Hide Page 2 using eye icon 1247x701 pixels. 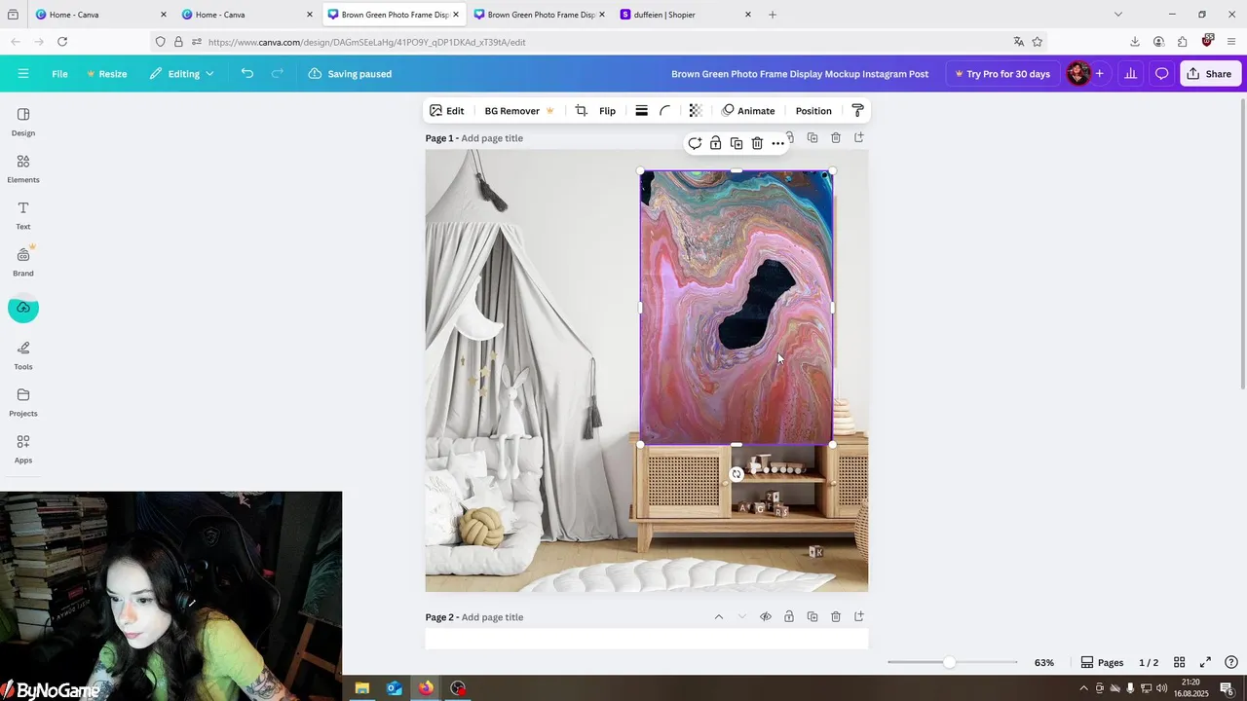coord(766,617)
